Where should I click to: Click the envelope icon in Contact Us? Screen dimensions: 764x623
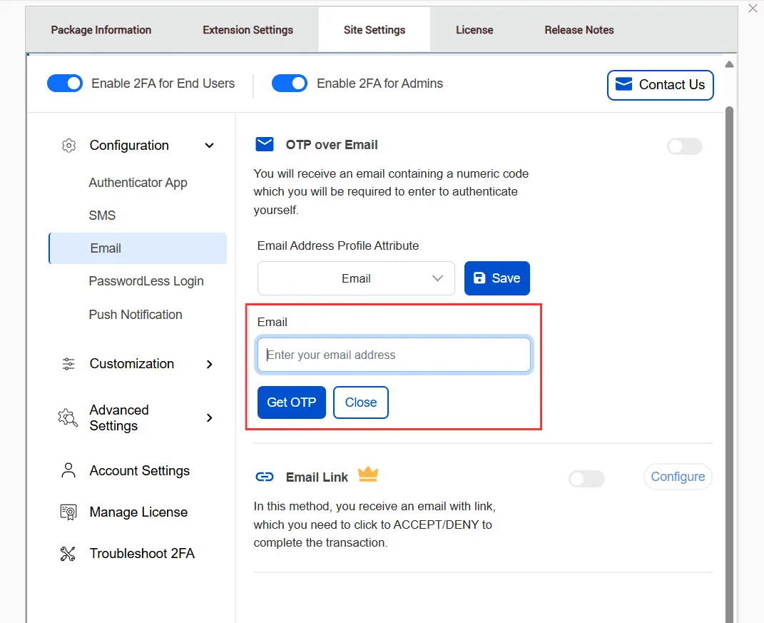click(623, 84)
